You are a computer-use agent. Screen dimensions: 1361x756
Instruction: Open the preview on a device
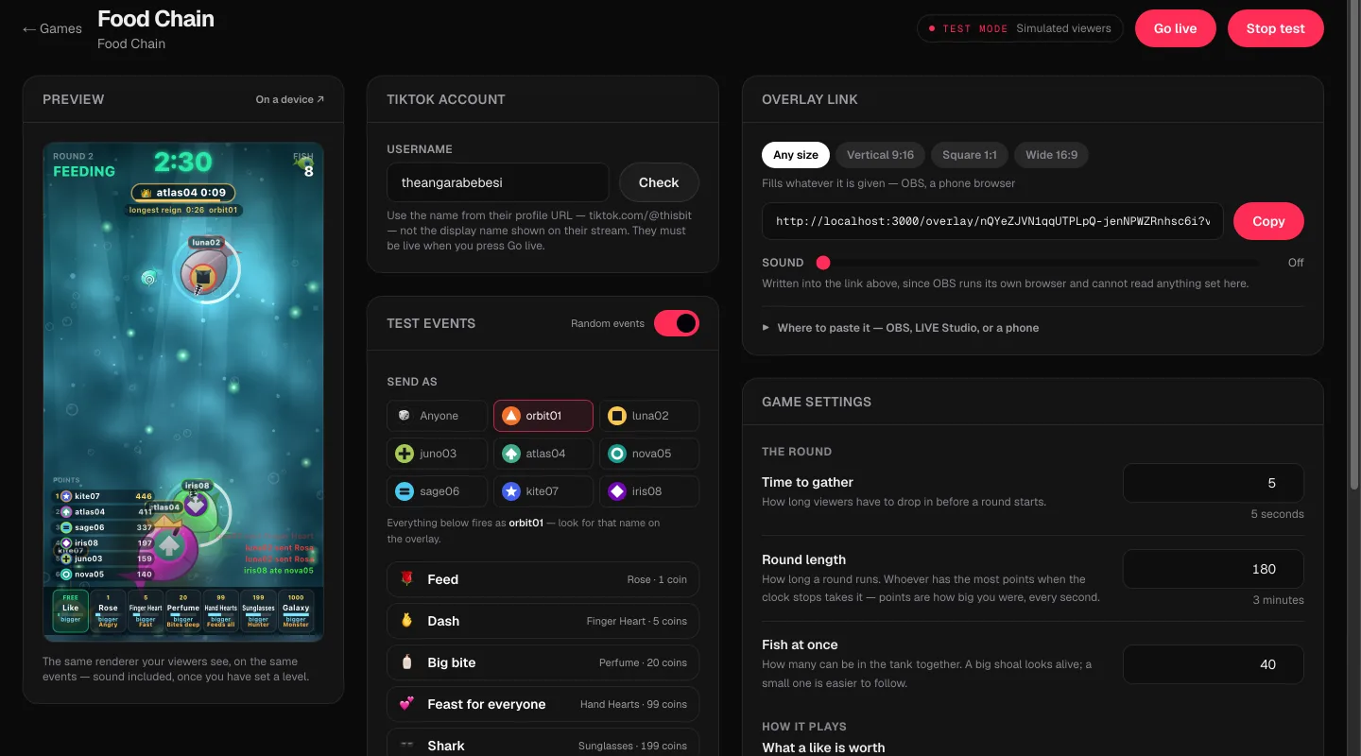pos(290,99)
